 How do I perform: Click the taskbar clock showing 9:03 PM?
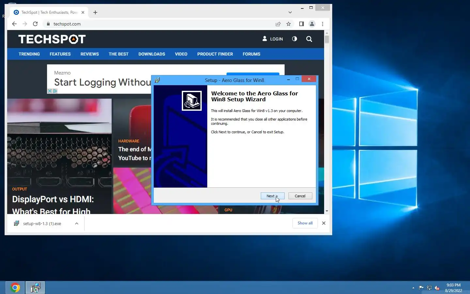tap(454, 288)
